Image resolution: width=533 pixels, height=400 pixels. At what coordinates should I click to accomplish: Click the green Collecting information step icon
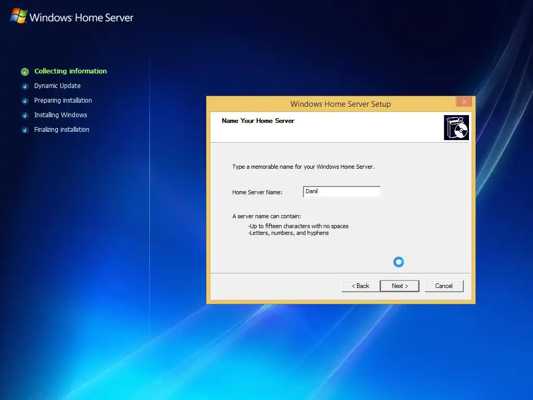(25, 71)
